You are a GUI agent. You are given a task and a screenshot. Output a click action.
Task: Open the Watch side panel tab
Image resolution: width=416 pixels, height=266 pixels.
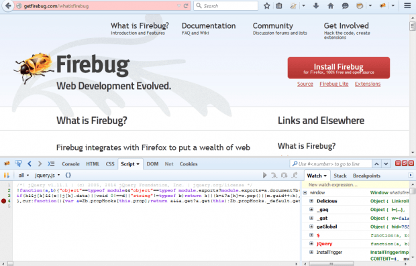point(317,176)
